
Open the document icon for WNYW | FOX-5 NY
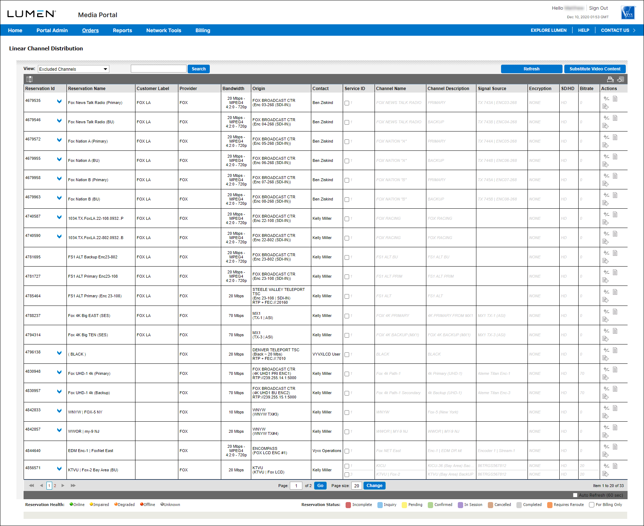coord(615,408)
